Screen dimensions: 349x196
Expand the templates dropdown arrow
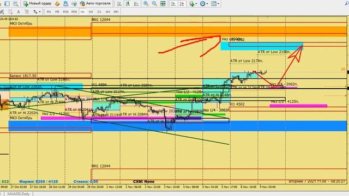[218, 4]
